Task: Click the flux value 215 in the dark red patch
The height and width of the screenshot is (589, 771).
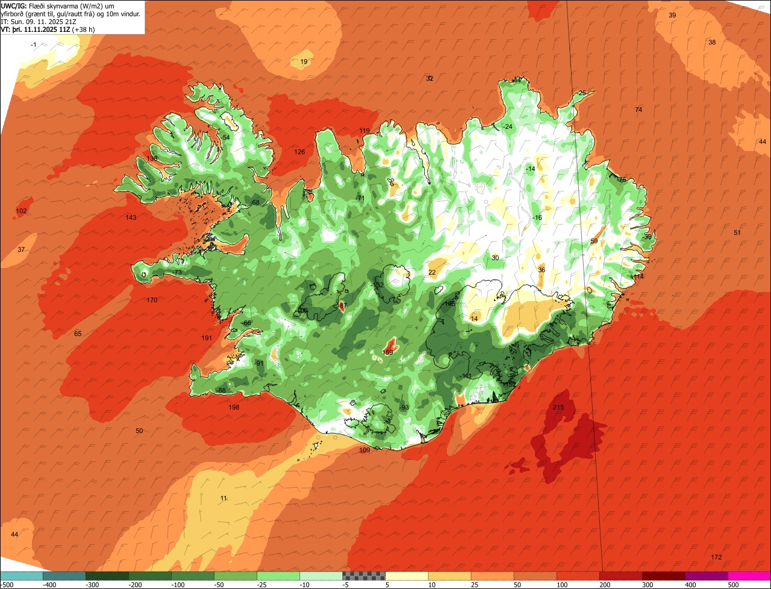Action: 558,408
